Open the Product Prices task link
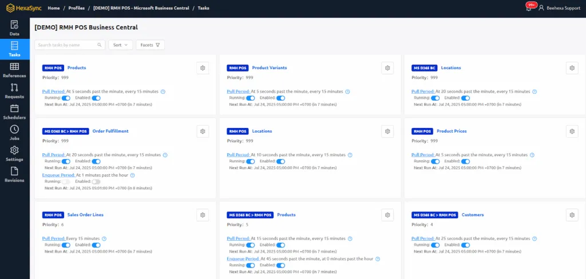586x279 pixels. click(x=452, y=131)
